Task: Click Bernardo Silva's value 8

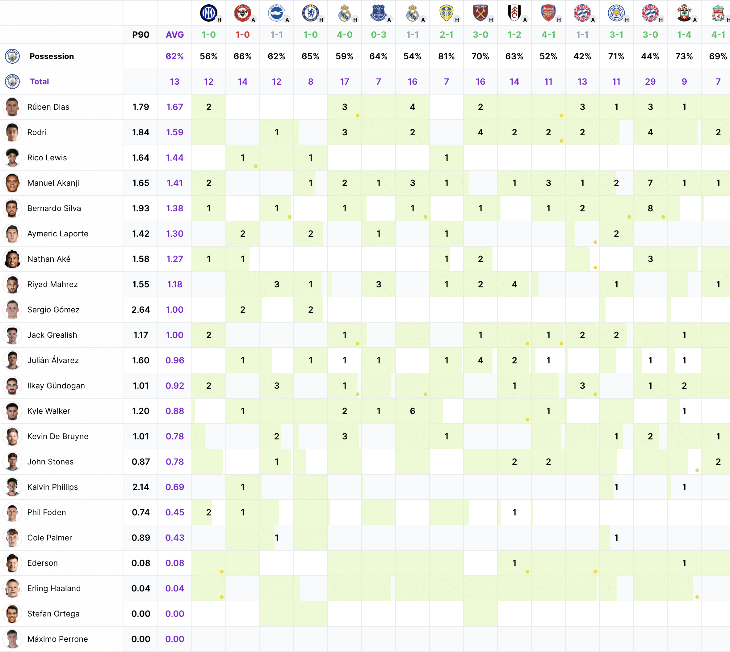Action: (x=650, y=208)
